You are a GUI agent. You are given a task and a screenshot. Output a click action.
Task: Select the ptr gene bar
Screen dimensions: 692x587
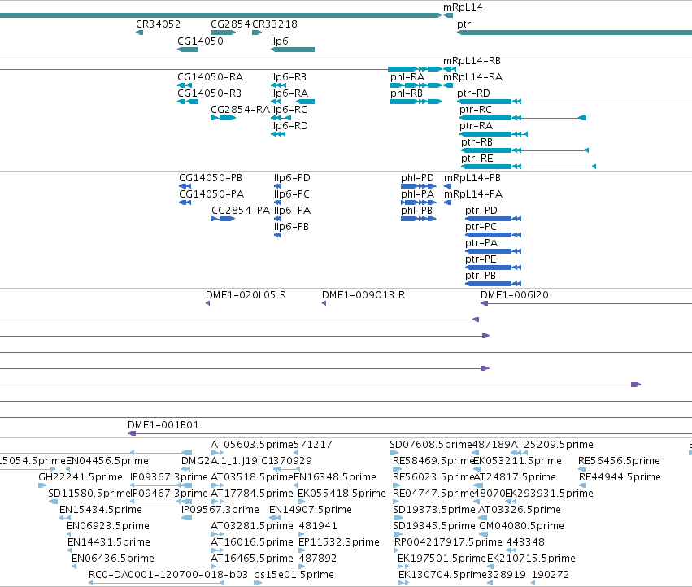click(574, 33)
